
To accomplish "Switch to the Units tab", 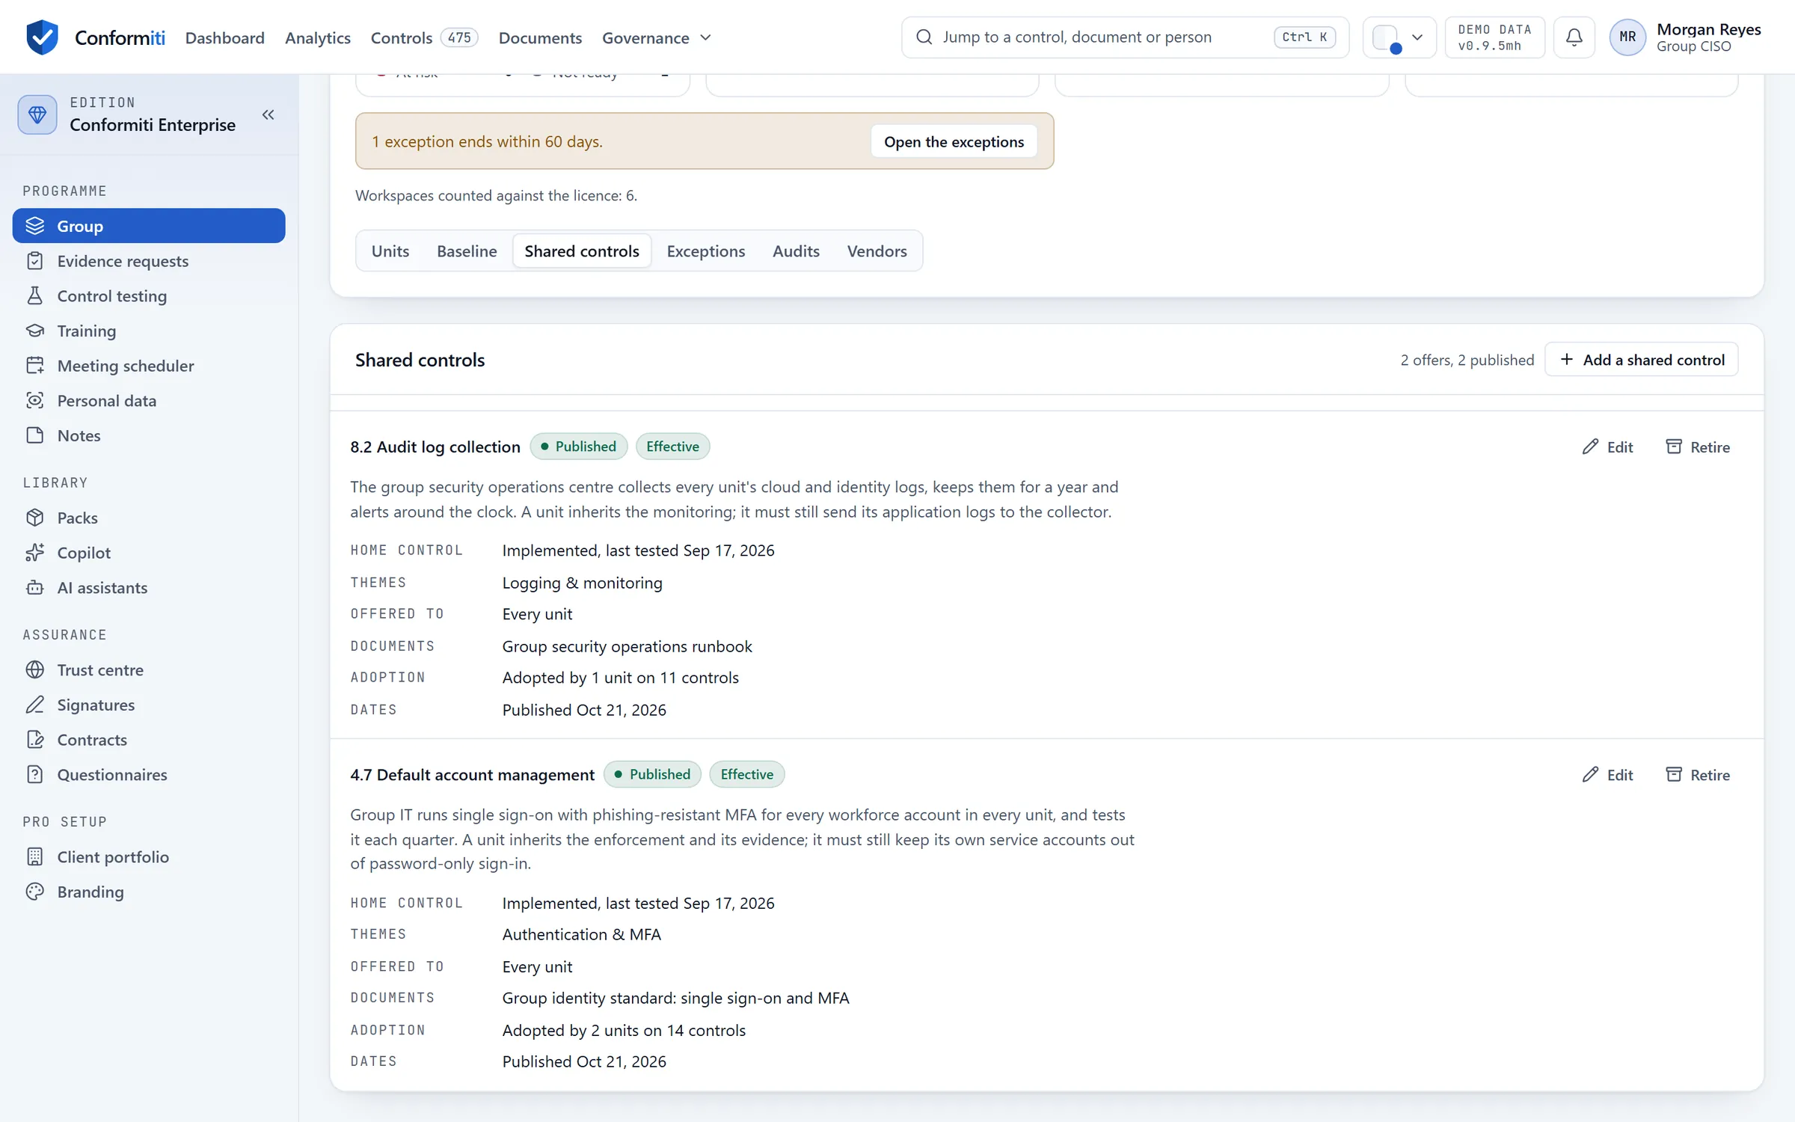I will tap(390, 251).
